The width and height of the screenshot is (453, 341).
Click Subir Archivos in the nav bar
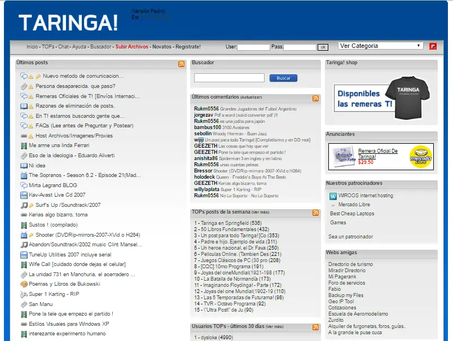pos(132,46)
